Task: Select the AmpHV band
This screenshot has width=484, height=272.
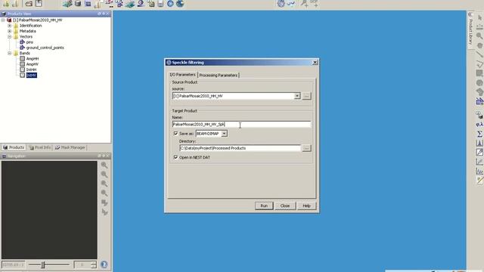Action: (33, 64)
